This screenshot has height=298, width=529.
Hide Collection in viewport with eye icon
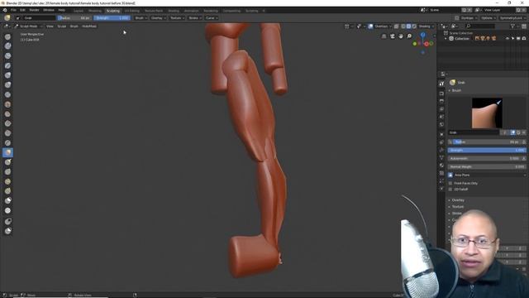pos(508,39)
